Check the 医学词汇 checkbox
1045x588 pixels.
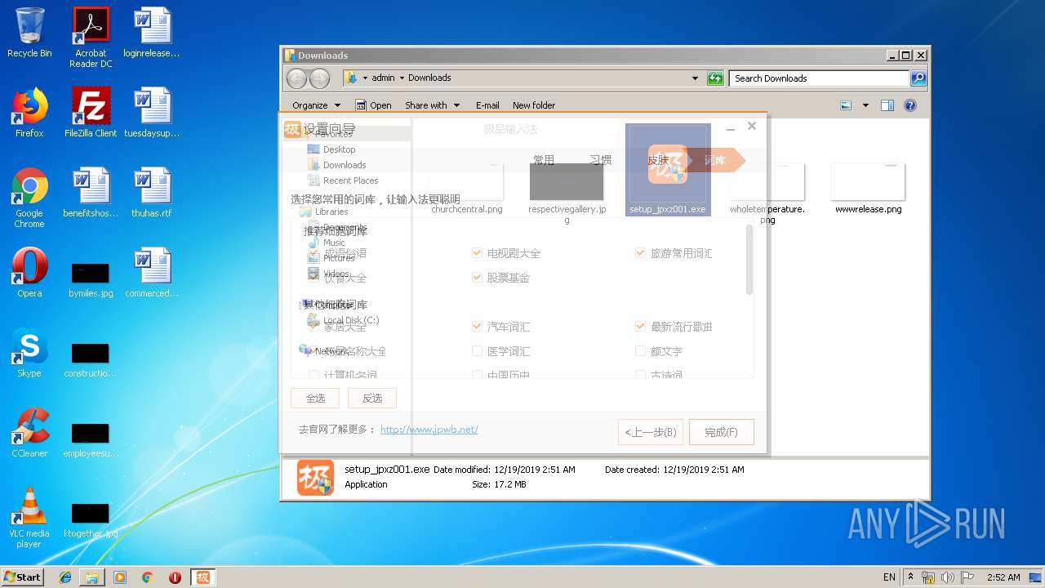pyautogui.click(x=478, y=351)
